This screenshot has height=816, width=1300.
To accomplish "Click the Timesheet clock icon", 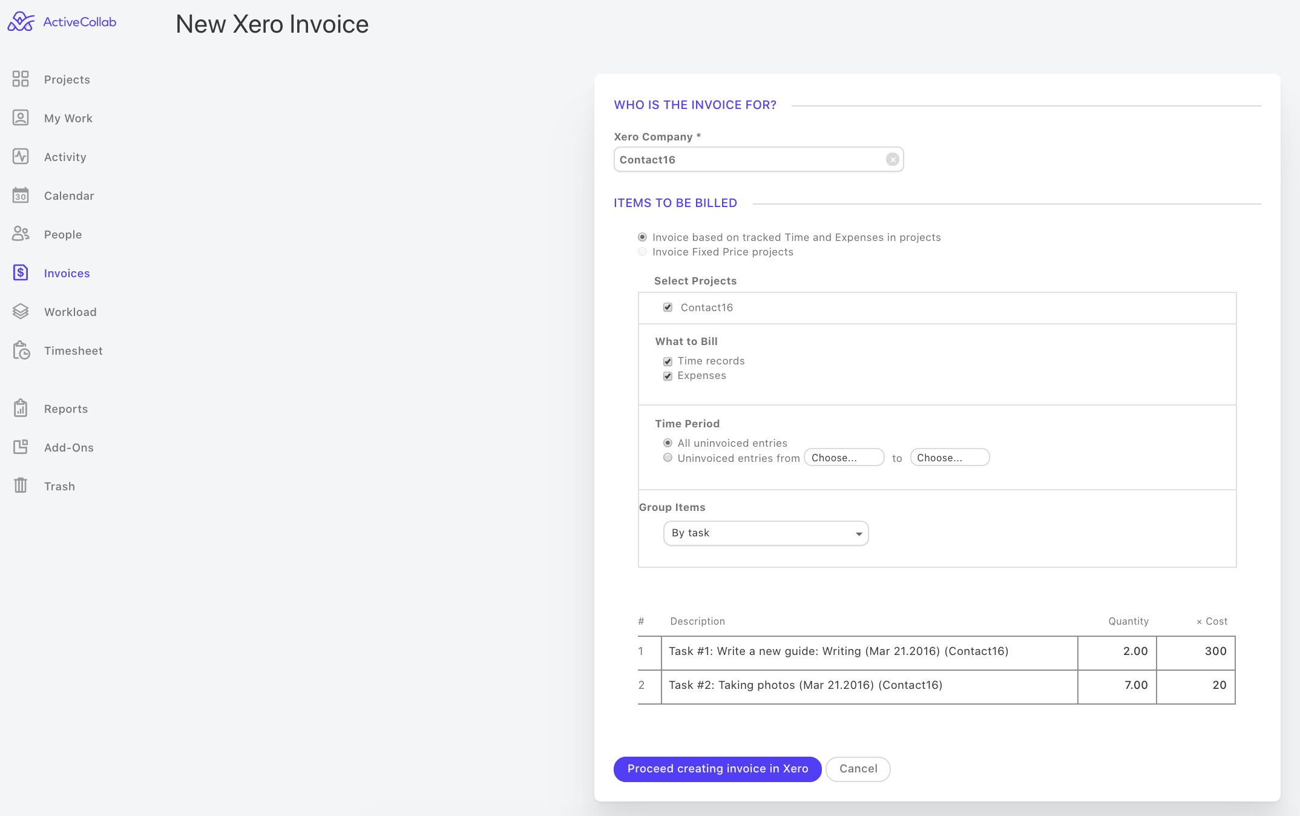I will pos(21,350).
